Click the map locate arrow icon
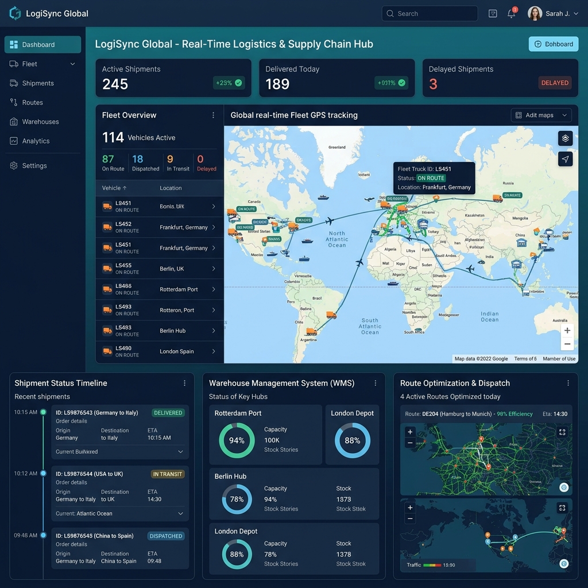This screenshot has width=588, height=588. [565, 159]
